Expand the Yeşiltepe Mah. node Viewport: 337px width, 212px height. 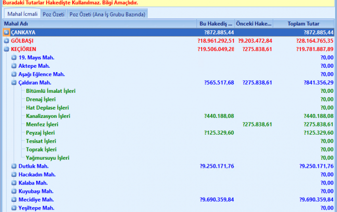pyautogui.click(x=14, y=208)
